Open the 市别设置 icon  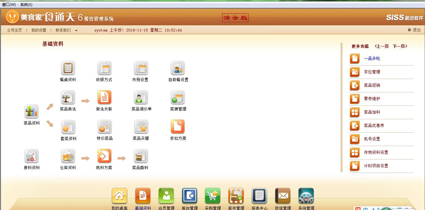141,68
